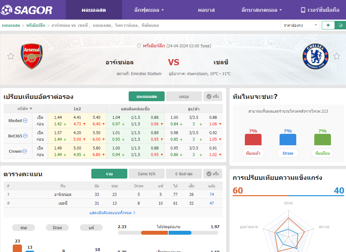Favorite Arsenal with the star icon
The width and height of the screenshot is (346, 252).
tap(10, 56)
